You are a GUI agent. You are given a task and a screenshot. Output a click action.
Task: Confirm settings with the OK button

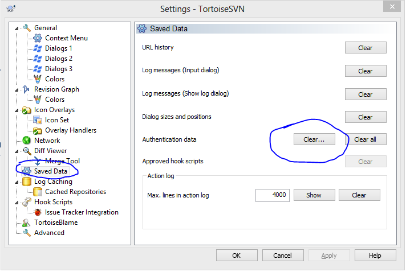coord(237,255)
